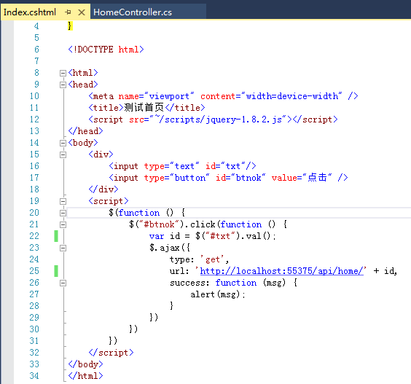Click the "#txt" selector on line 22

coord(220,236)
